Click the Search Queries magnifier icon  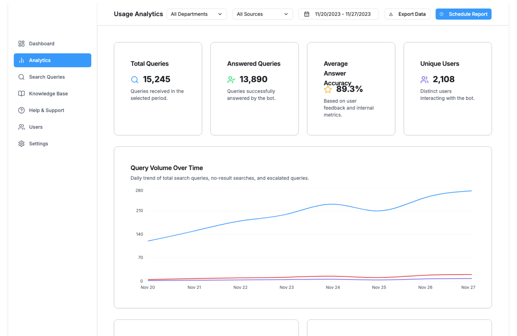[21, 77]
